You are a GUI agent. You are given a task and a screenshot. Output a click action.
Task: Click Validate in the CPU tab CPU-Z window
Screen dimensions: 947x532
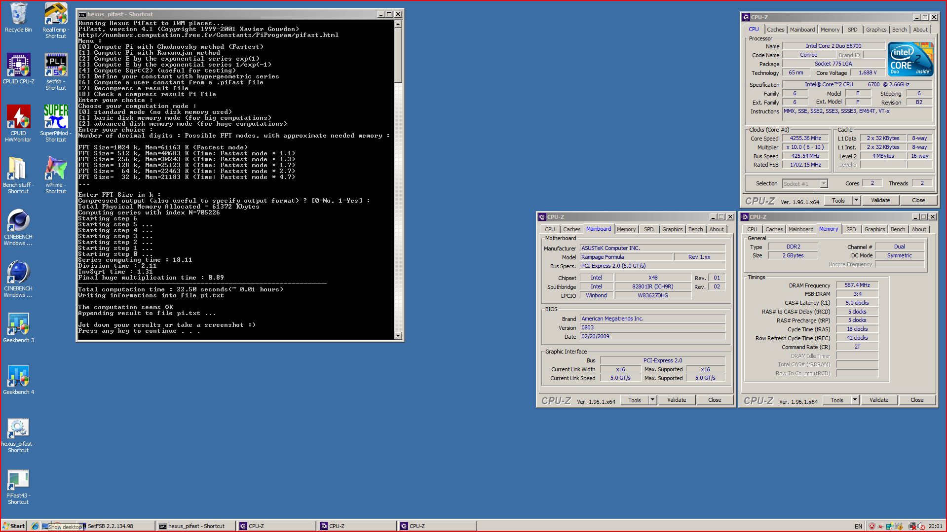point(880,200)
